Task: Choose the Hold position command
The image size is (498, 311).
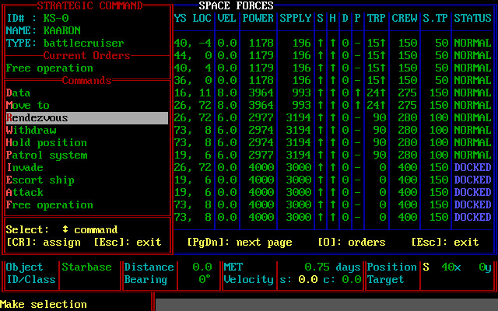Action: [x=47, y=143]
